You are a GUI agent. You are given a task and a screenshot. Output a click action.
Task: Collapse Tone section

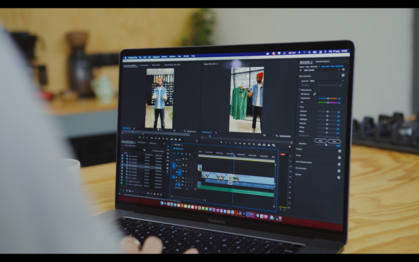click(299, 106)
